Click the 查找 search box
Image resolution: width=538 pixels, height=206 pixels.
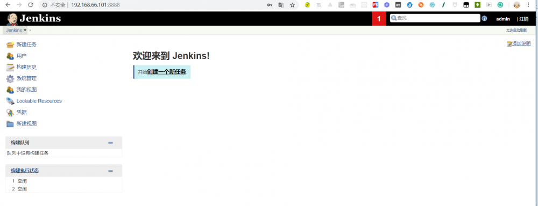[x=435, y=18]
